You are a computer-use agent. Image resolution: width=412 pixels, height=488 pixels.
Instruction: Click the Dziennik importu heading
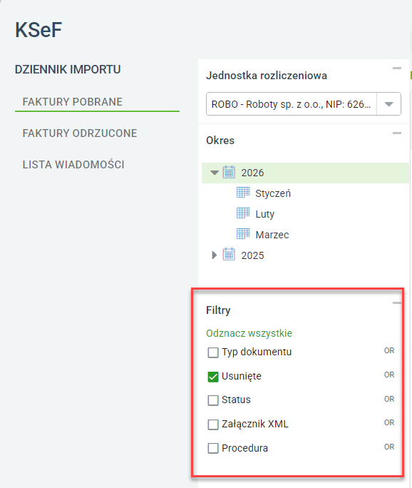pos(68,69)
